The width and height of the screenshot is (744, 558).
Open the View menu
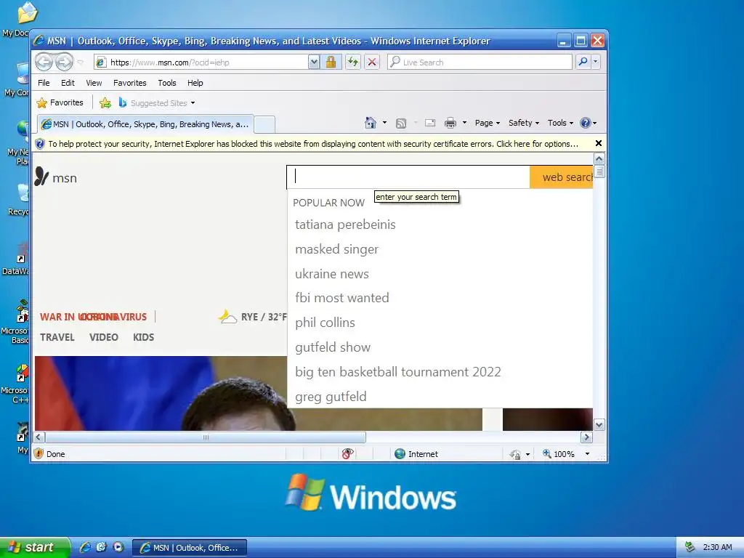(x=94, y=83)
